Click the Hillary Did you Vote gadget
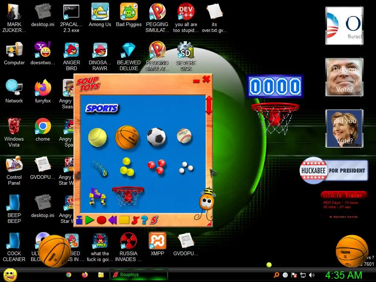 click(x=344, y=128)
